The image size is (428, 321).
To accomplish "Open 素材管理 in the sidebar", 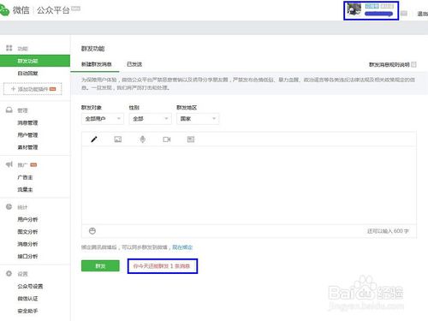I will (27, 147).
